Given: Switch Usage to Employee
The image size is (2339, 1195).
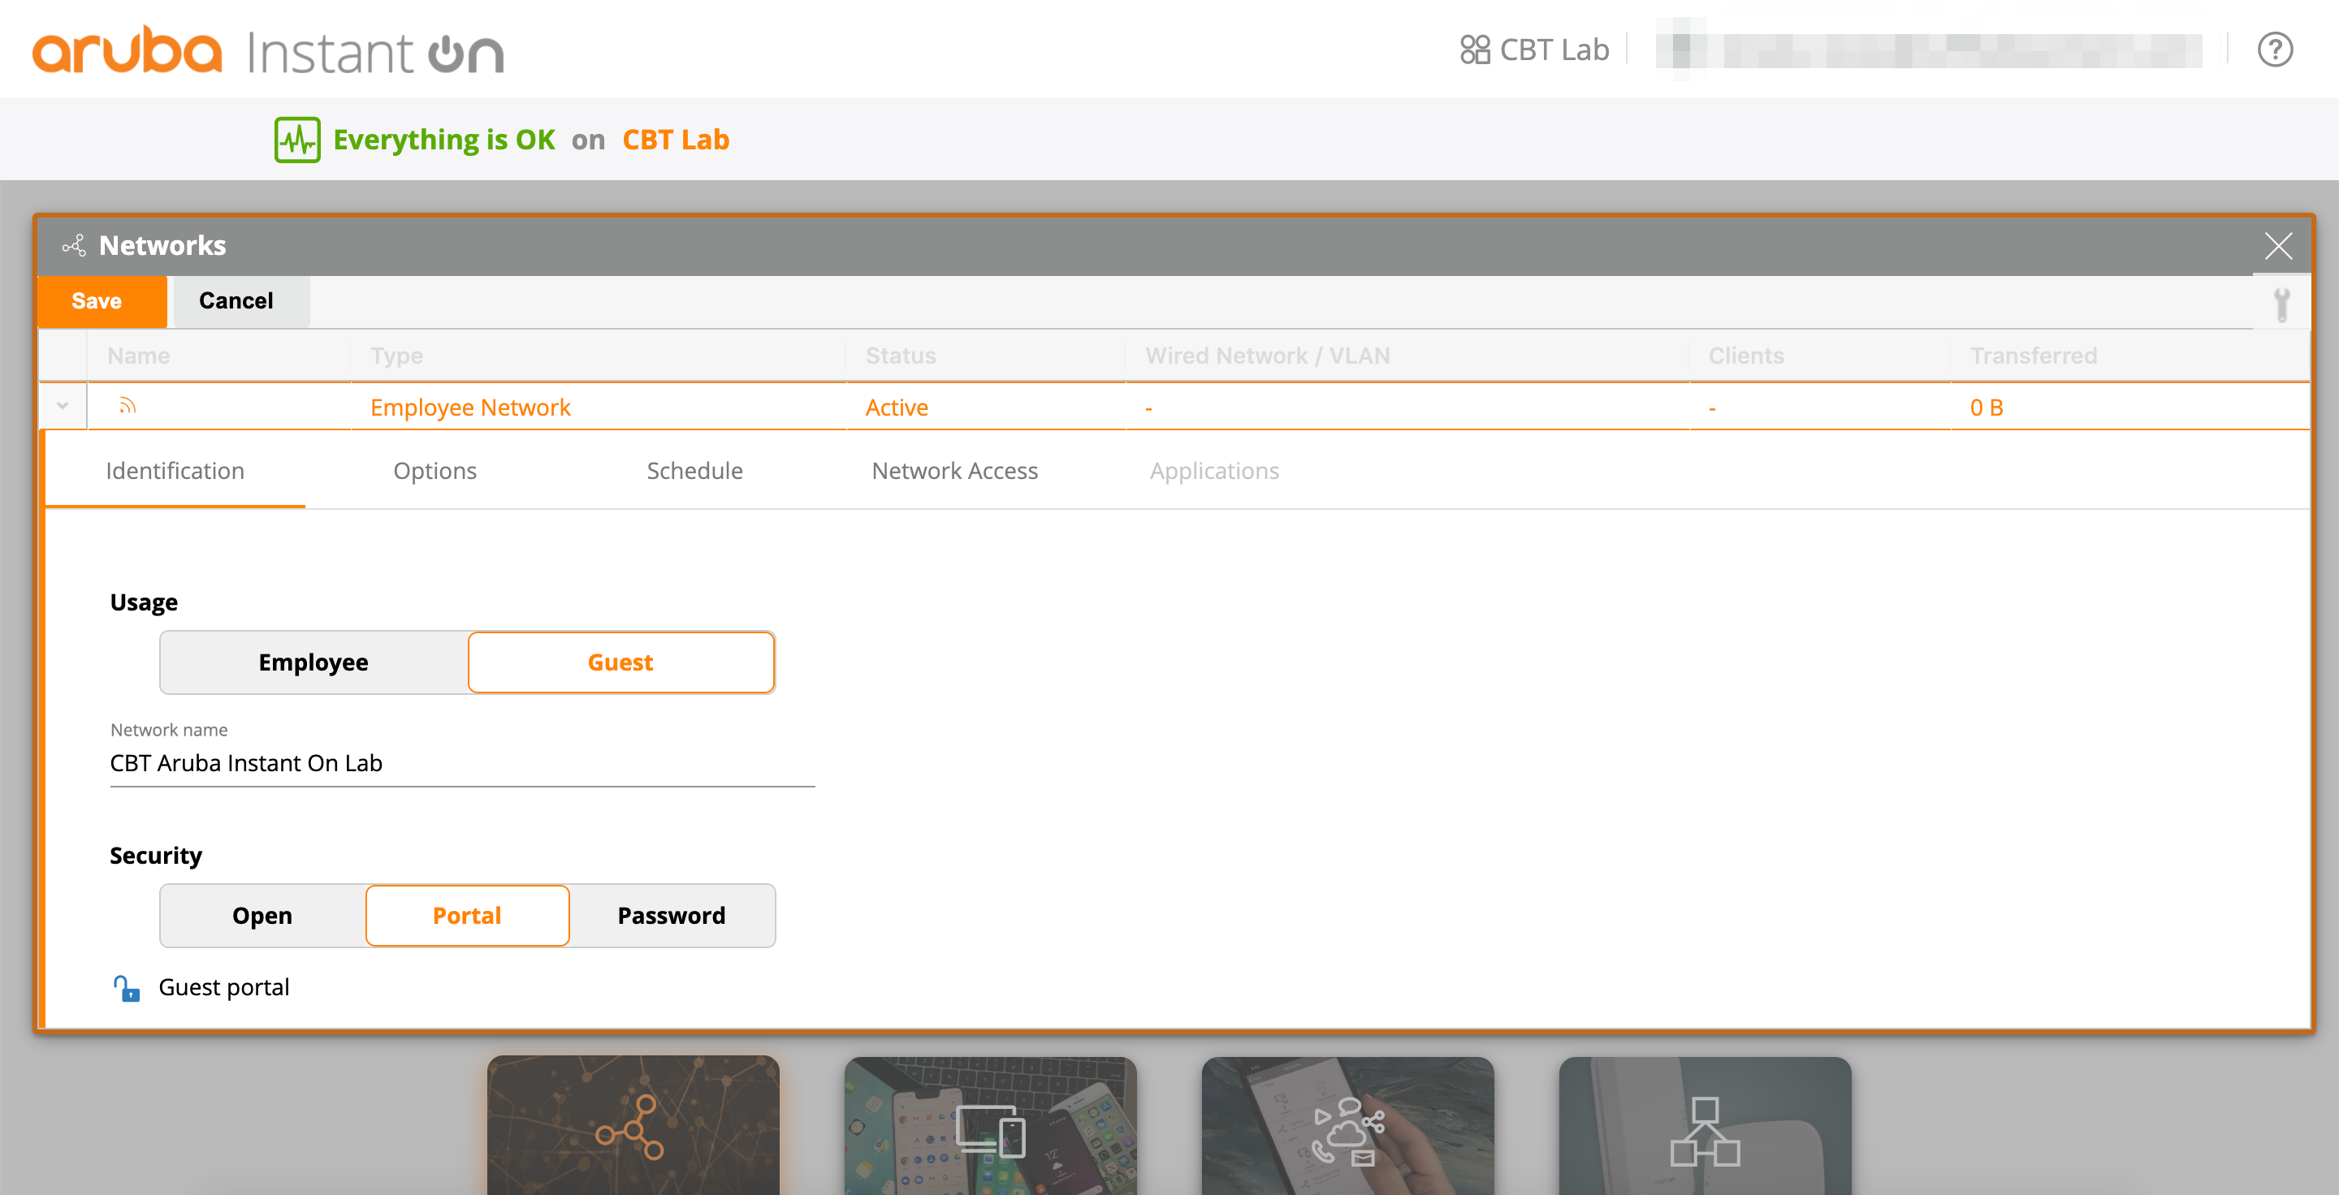Looking at the screenshot, I should click(313, 662).
